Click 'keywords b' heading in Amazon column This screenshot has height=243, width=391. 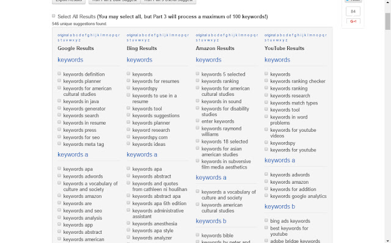click(211, 221)
